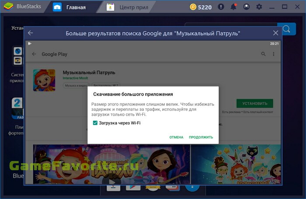This screenshot has width=306, height=199.
Task: Play the Музыкальный Патруль promo video
Action: coord(111,182)
